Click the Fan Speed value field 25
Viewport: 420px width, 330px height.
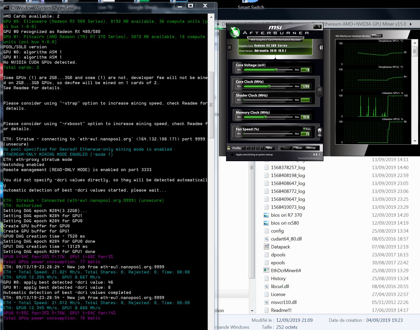(306, 134)
